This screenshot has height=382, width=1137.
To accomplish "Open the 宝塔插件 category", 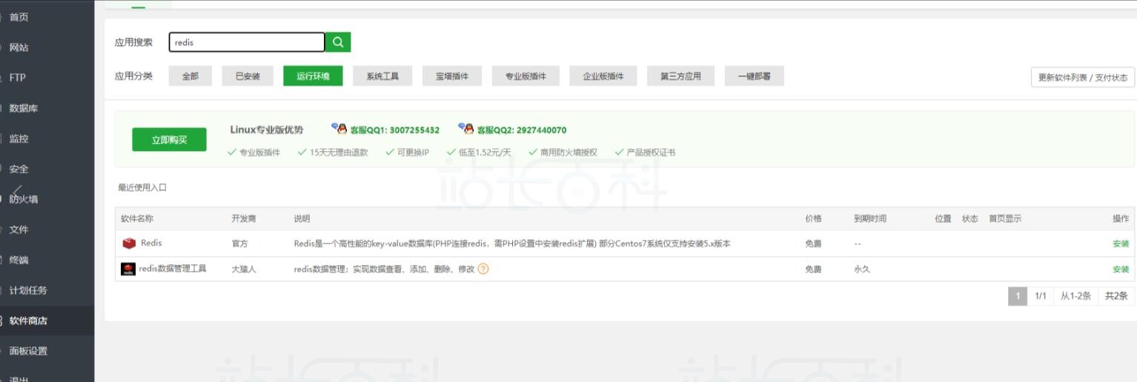I will 452,76.
